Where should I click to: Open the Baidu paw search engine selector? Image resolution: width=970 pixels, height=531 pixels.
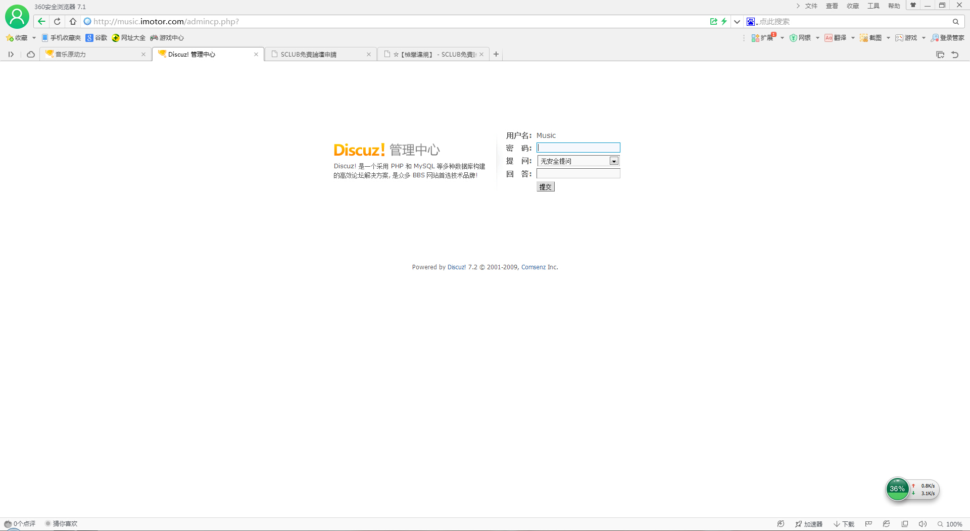pyautogui.click(x=752, y=22)
